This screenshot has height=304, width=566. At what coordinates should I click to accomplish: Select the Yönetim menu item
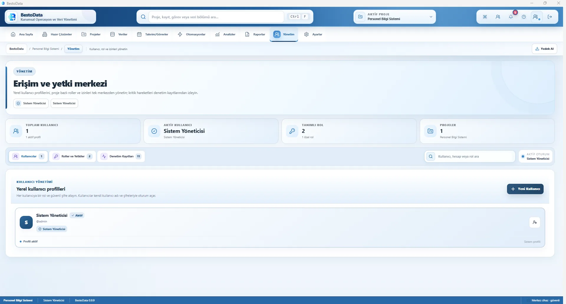pyautogui.click(x=284, y=34)
